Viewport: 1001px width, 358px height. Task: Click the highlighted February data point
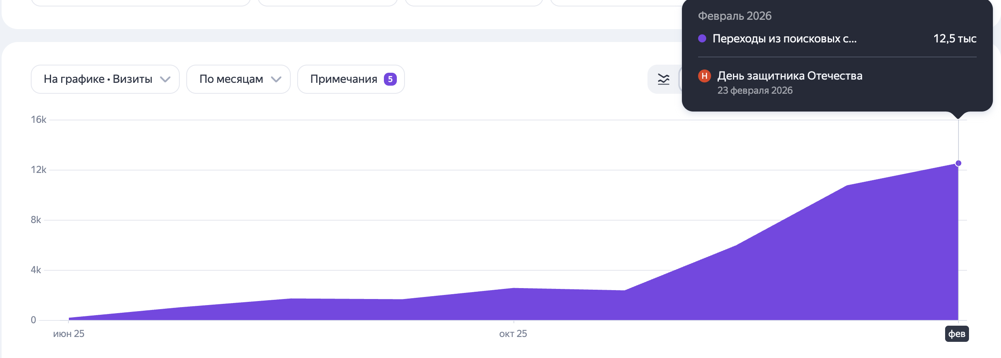coord(958,163)
